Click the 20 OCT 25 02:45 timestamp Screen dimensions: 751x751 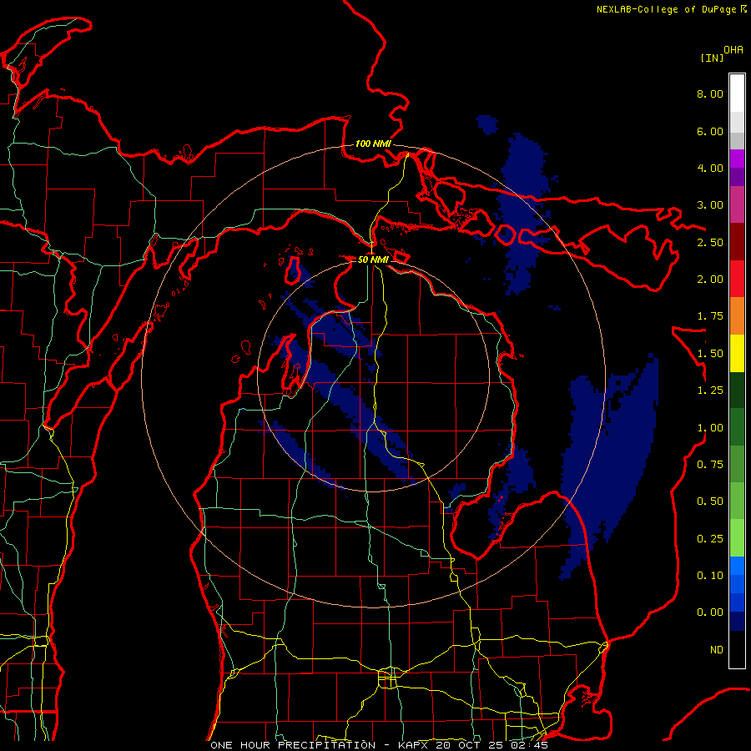[x=491, y=745]
